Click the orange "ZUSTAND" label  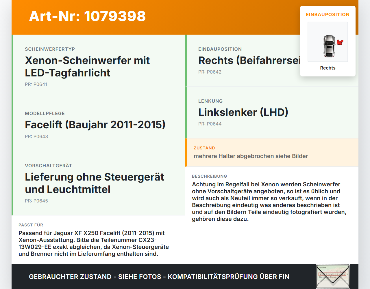pos(204,148)
